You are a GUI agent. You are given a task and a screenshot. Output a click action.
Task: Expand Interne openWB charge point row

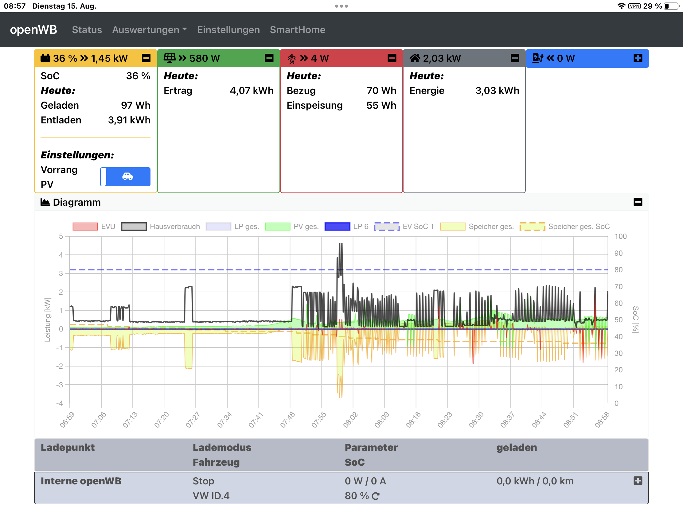tap(638, 480)
